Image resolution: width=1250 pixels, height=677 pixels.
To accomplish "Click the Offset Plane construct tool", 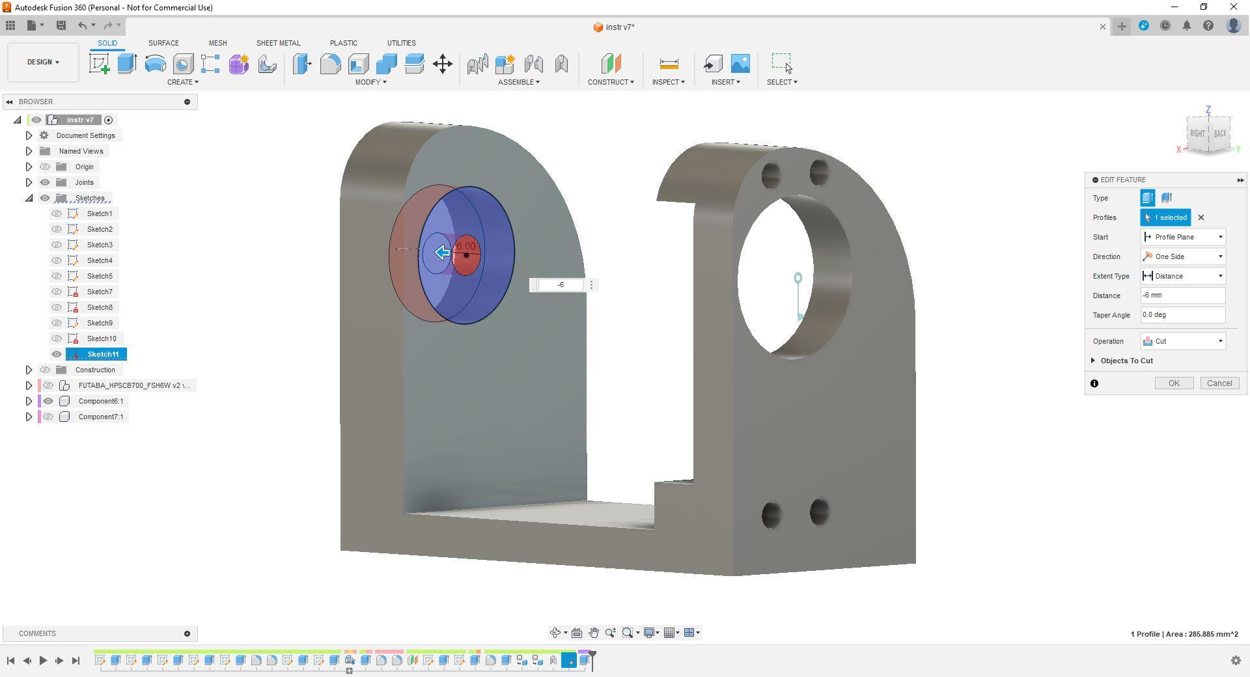I will pyautogui.click(x=611, y=64).
